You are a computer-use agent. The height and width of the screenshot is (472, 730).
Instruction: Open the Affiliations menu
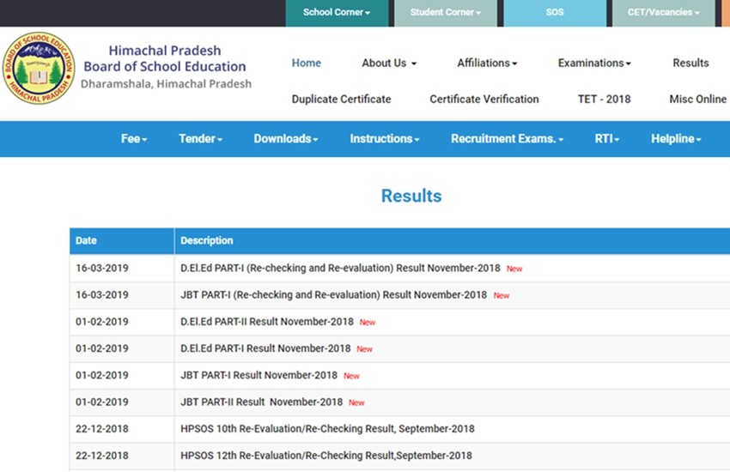tap(487, 63)
